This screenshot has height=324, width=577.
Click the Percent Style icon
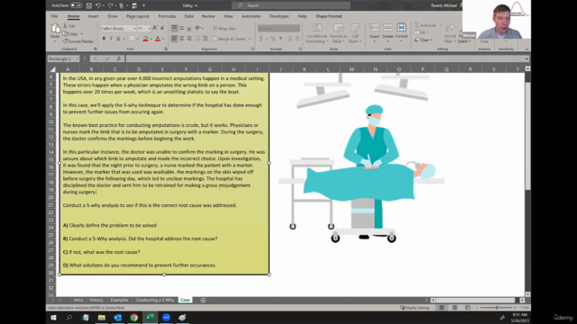[x=273, y=39]
